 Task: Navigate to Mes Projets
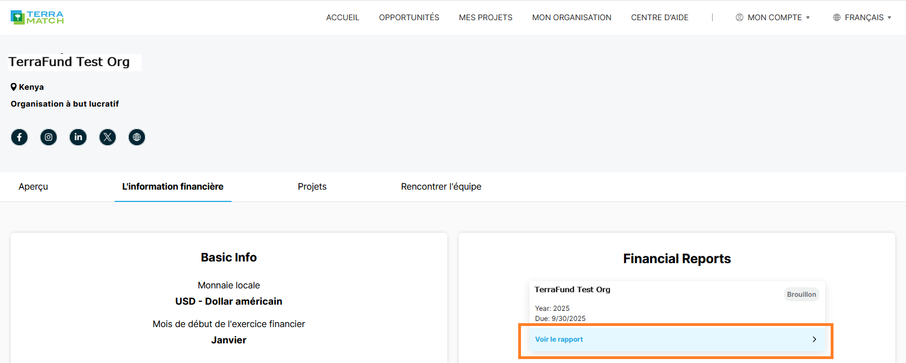tap(486, 17)
